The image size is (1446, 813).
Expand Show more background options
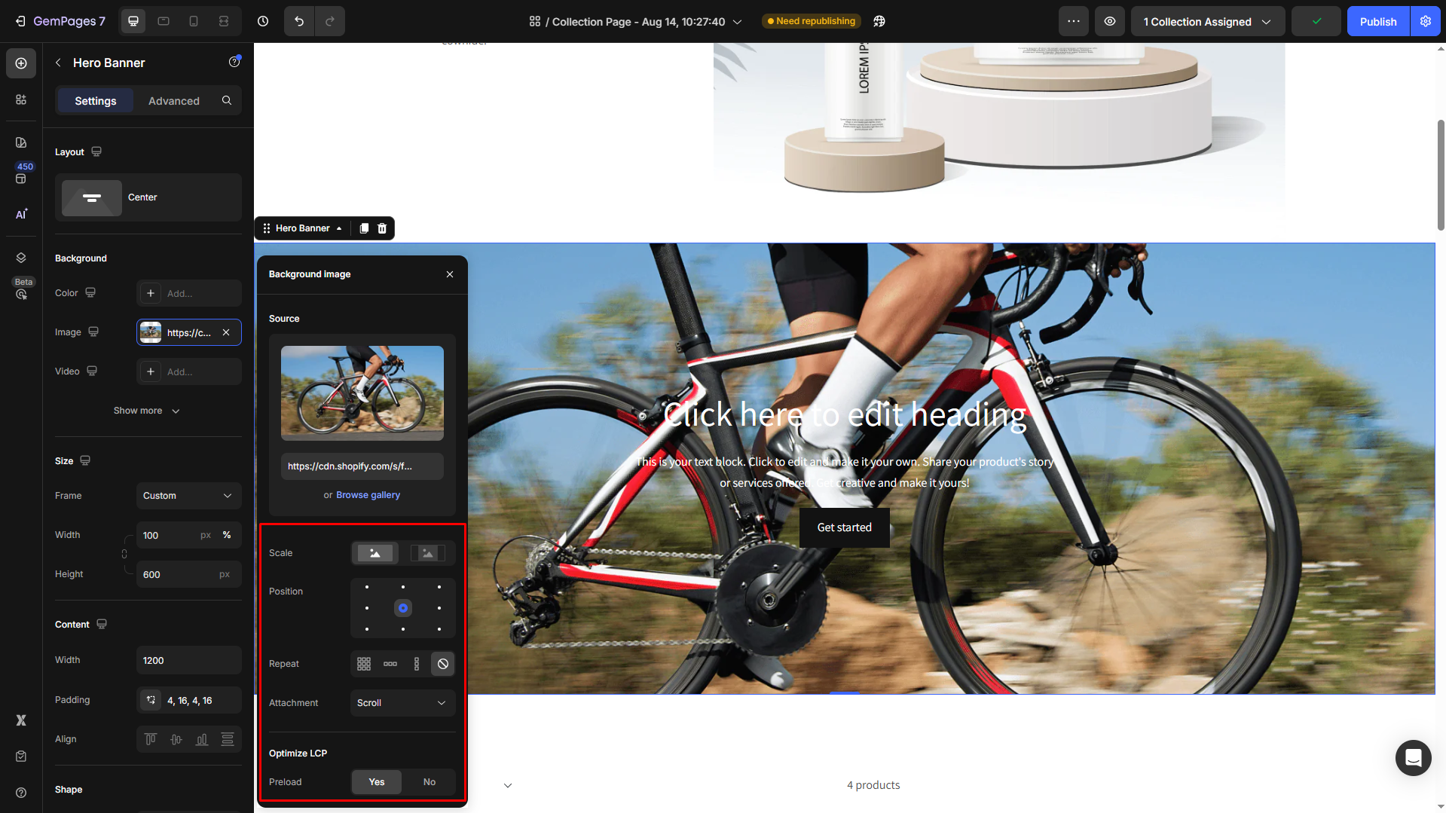tap(147, 411)
